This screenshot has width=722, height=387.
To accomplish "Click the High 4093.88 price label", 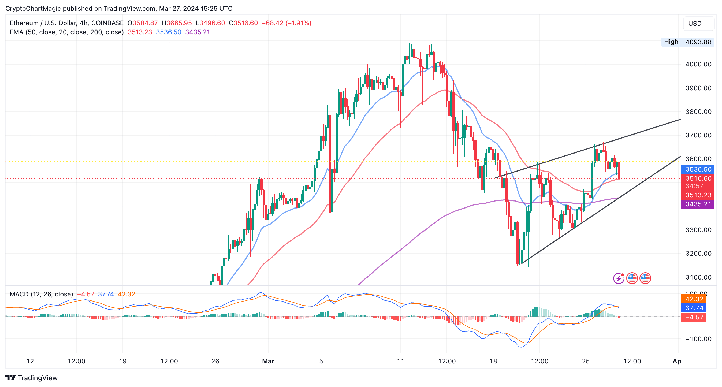I will [x=688, y=42].
